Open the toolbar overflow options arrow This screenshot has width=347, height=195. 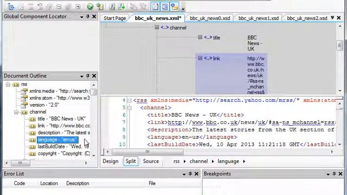point(183,9)
